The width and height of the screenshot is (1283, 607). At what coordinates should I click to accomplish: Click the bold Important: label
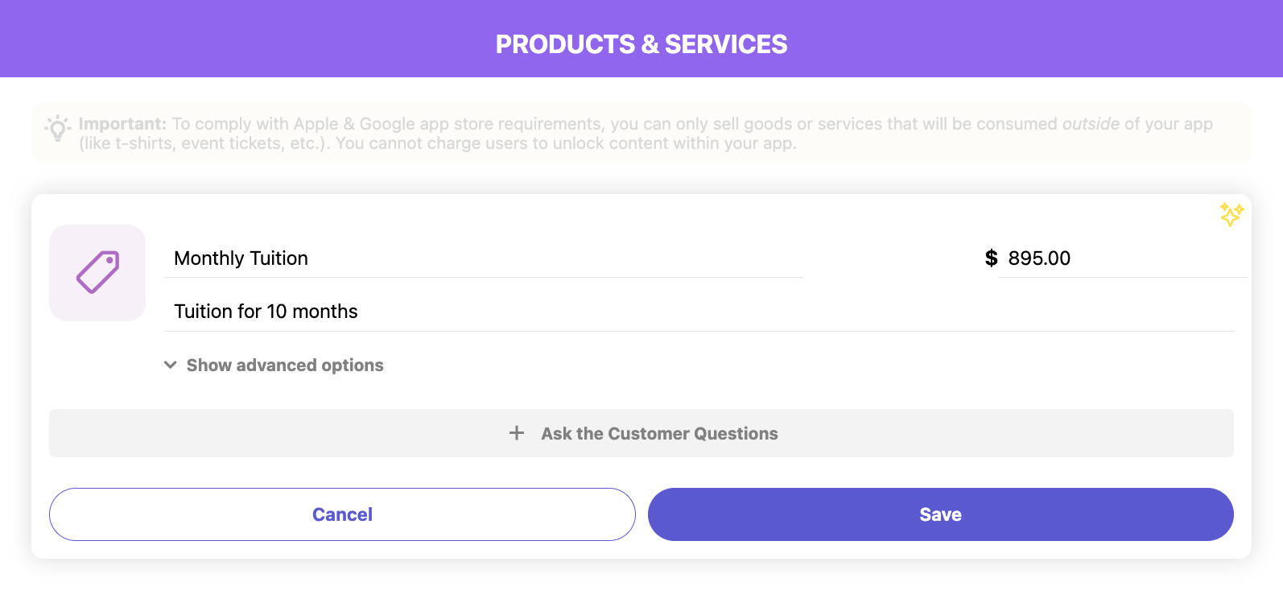click(122, 124)
